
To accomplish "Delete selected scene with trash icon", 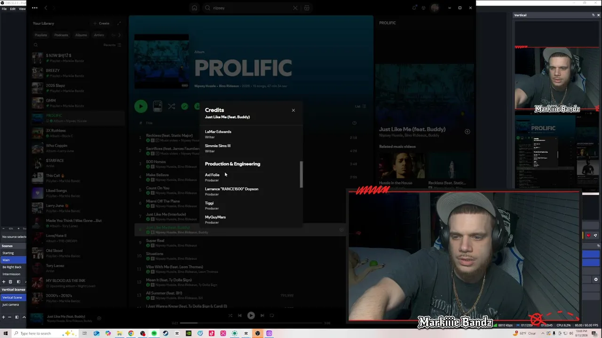I will click(10, 282).
